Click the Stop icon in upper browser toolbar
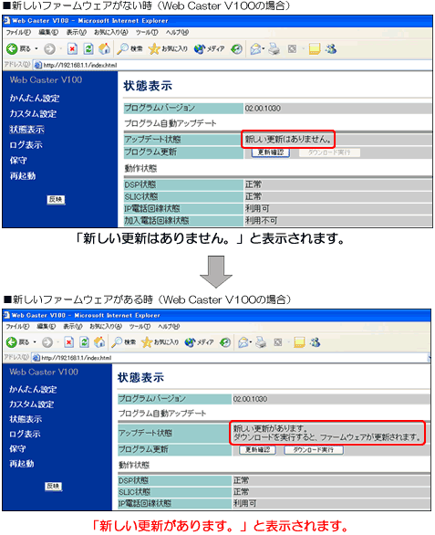The height and width of the screenshot is (535, 435). (72, 48)
